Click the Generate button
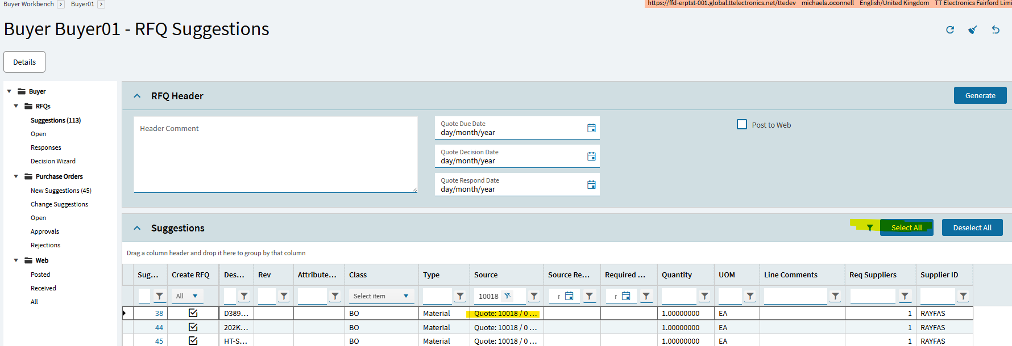Screen dimensions: 1012x346 tap(980, 95)
